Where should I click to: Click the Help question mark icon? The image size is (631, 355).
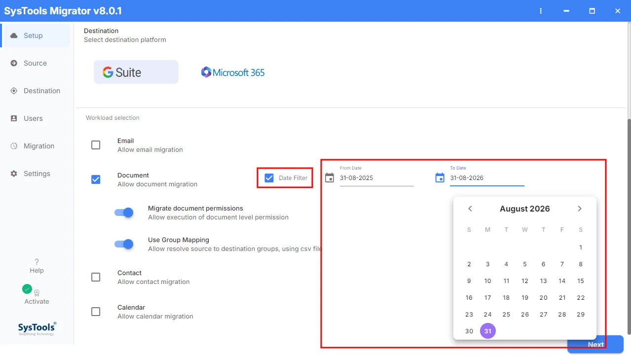coord(37,262)
